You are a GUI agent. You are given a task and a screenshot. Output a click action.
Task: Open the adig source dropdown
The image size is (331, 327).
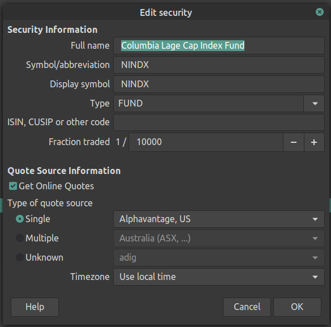219,257
